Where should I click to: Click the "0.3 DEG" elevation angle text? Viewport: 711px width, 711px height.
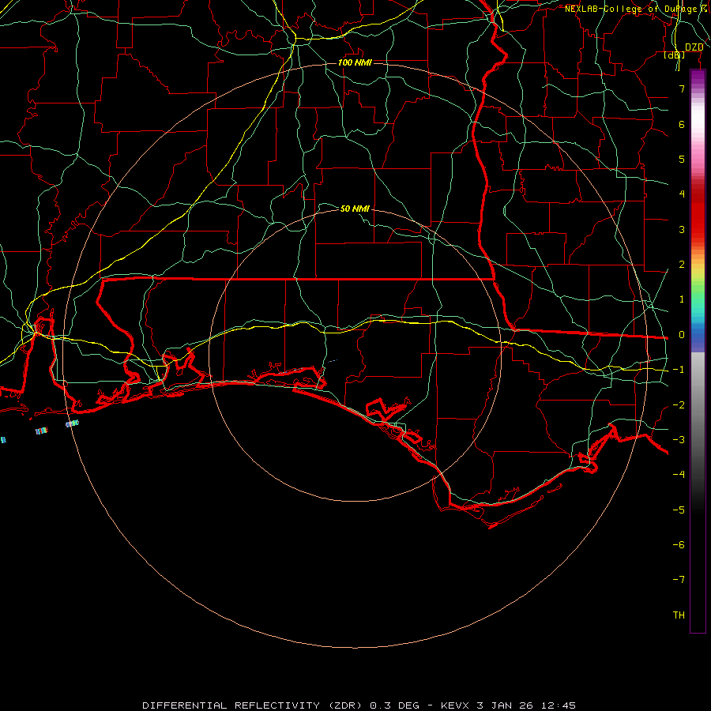pyautogui.click(x=394, y=705)
